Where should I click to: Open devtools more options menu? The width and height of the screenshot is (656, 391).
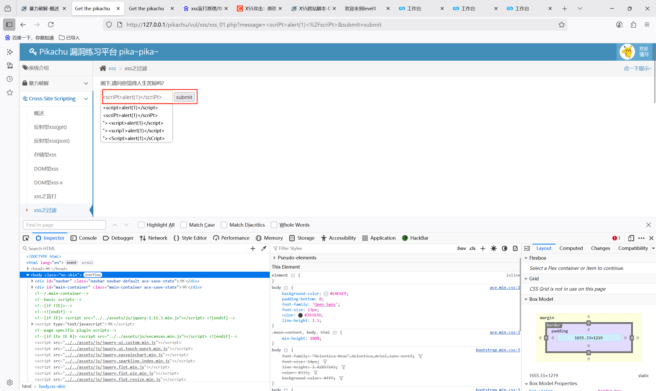coord(641,238)
